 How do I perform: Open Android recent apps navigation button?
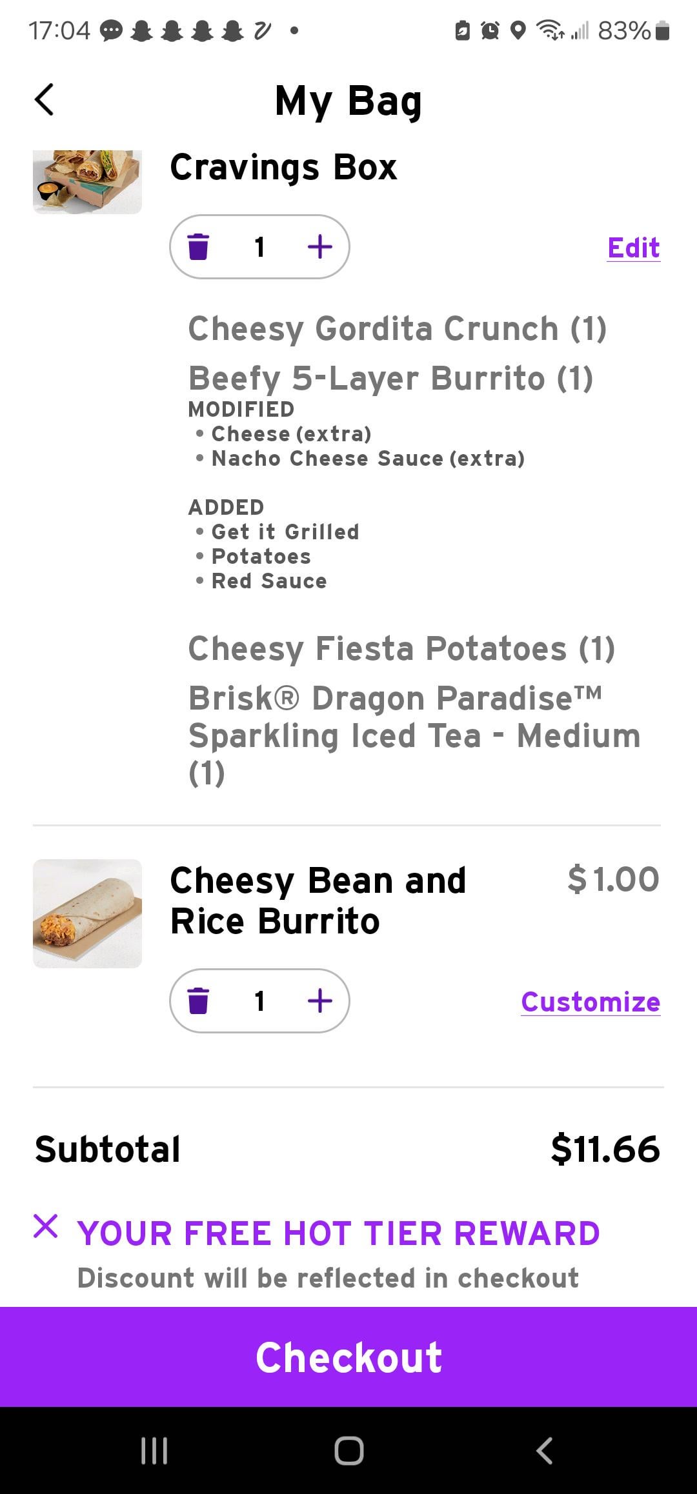click(x=154, y=1451)
